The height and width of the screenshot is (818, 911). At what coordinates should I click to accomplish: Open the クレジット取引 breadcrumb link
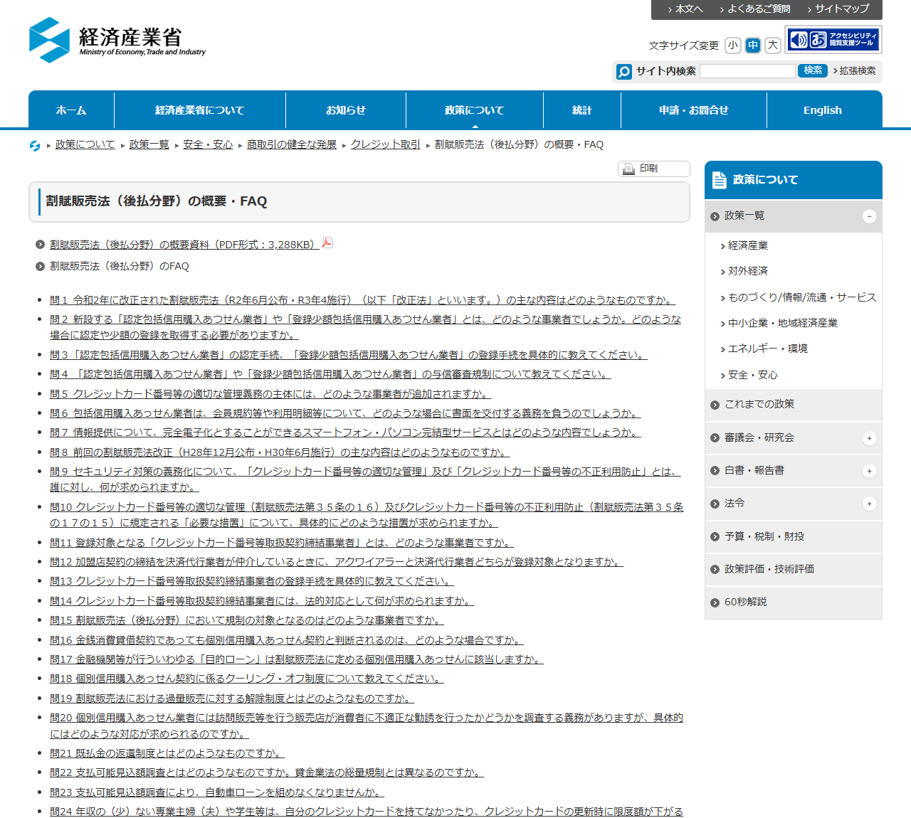tap(386, 144)
